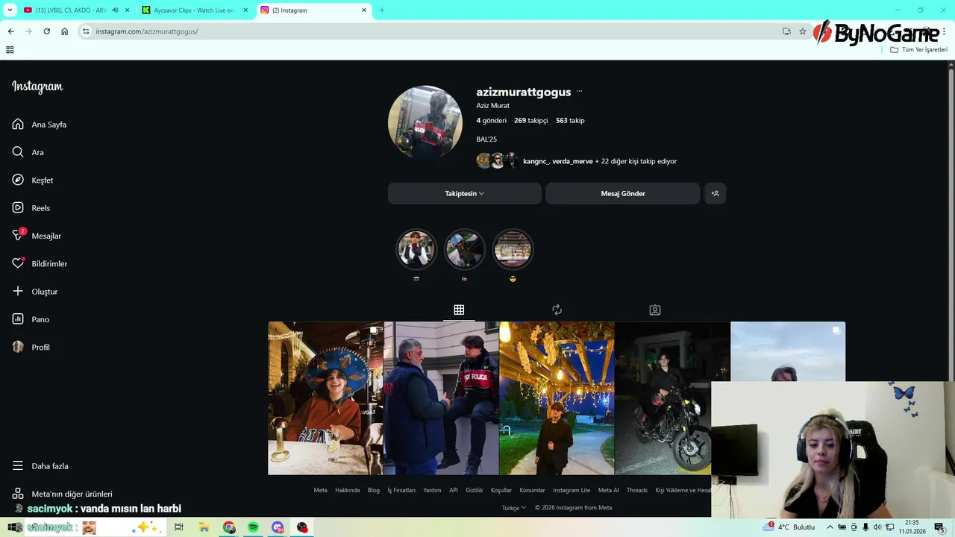Open Windows Start menu

tap(13, 527)
